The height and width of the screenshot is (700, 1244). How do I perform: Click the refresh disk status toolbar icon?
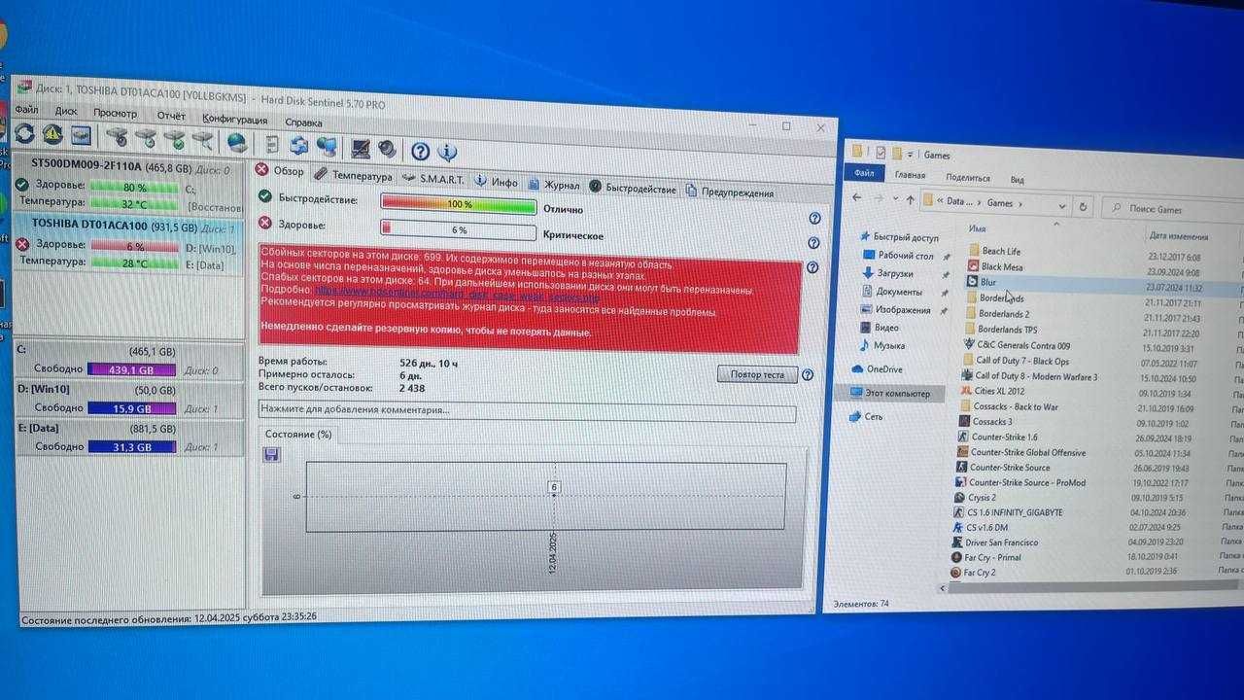24,134
